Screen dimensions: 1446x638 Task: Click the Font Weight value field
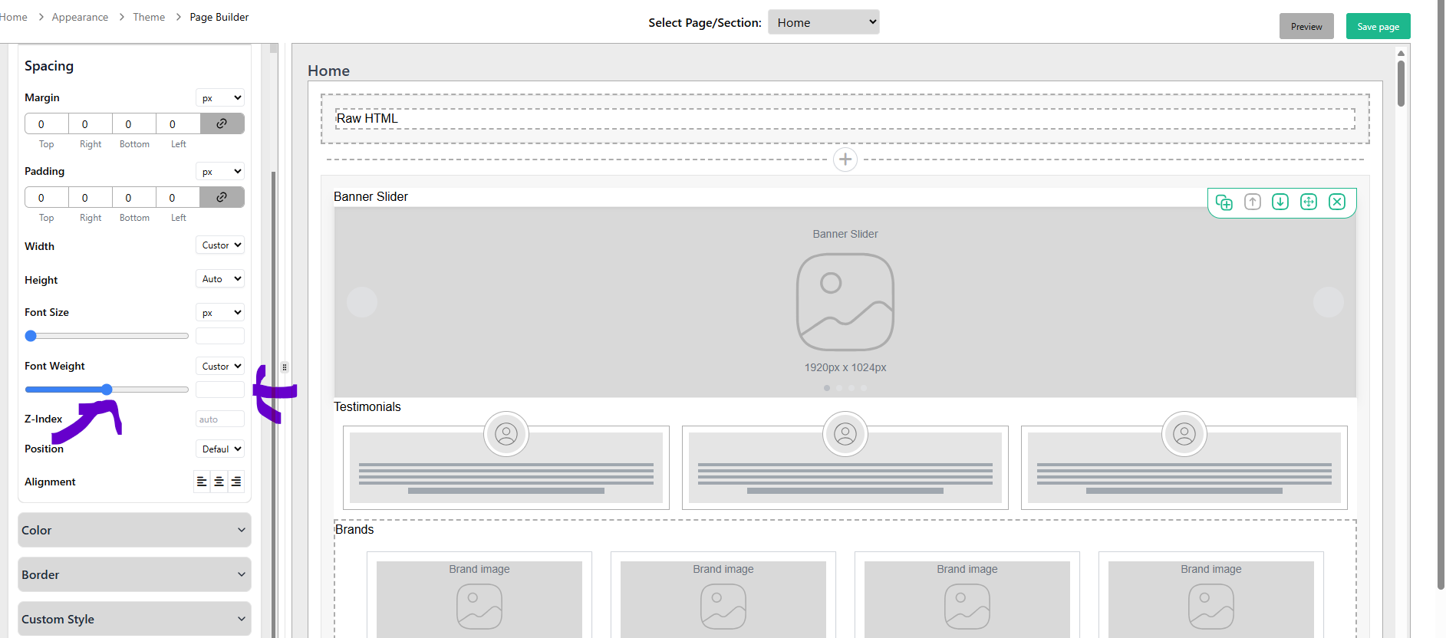[220, 390]
